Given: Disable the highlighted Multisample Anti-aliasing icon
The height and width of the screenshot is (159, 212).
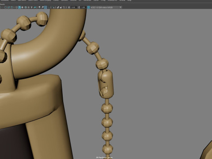Looking at the screenshot, I should click(45, 8).
